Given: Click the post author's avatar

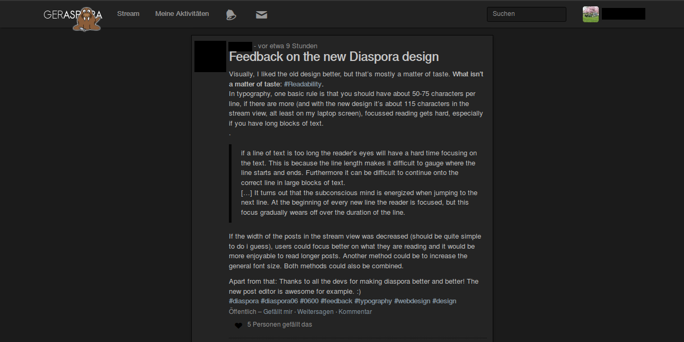Looking at the screenshot, I should pyautogui.click(x=210, y=56).
